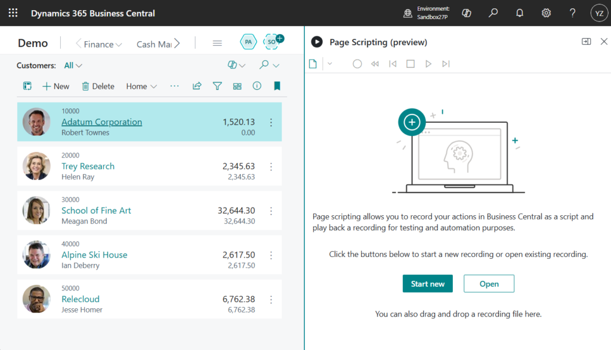Image resolution: width=611 pixels, height=350 pixels.
Task: Click the filter funnel icon
Action: [217, 86]
